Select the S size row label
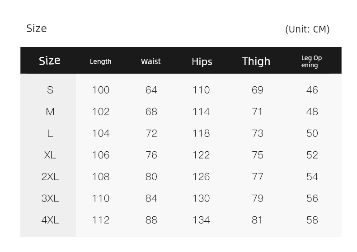 (50, 90)
